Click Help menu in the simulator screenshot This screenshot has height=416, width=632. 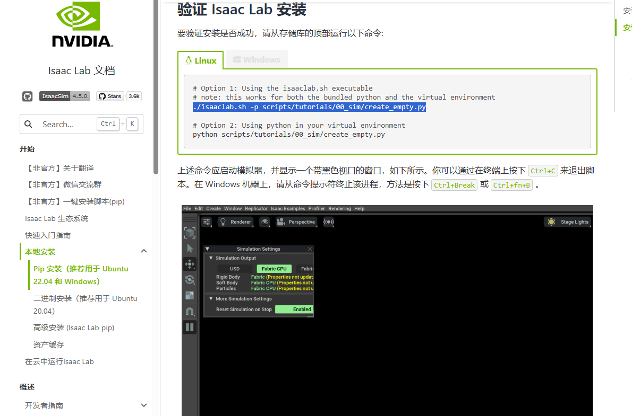tap(359, 208)
